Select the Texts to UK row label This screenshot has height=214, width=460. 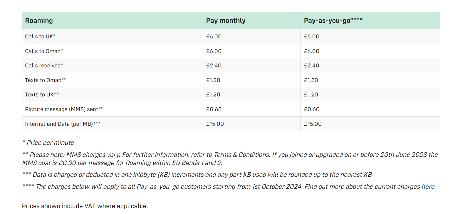[x=42, y=95]
